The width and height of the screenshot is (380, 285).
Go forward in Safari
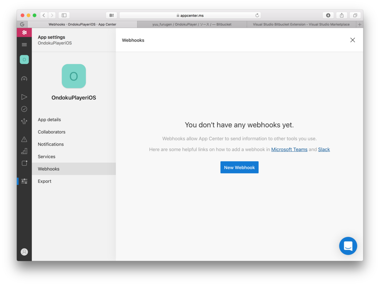pos(52,15)
